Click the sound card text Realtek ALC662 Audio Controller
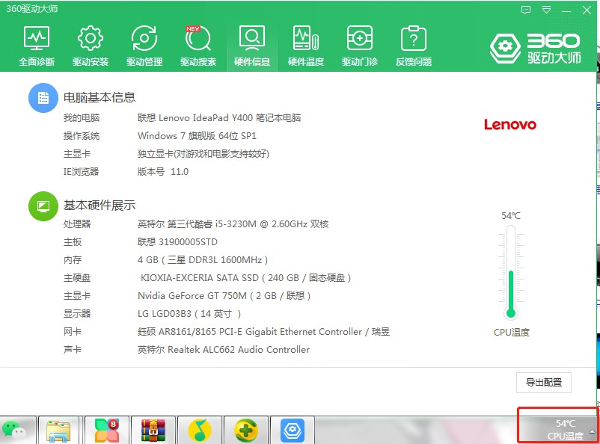Viewport: 600px width, 444px height. click(224, 350)
